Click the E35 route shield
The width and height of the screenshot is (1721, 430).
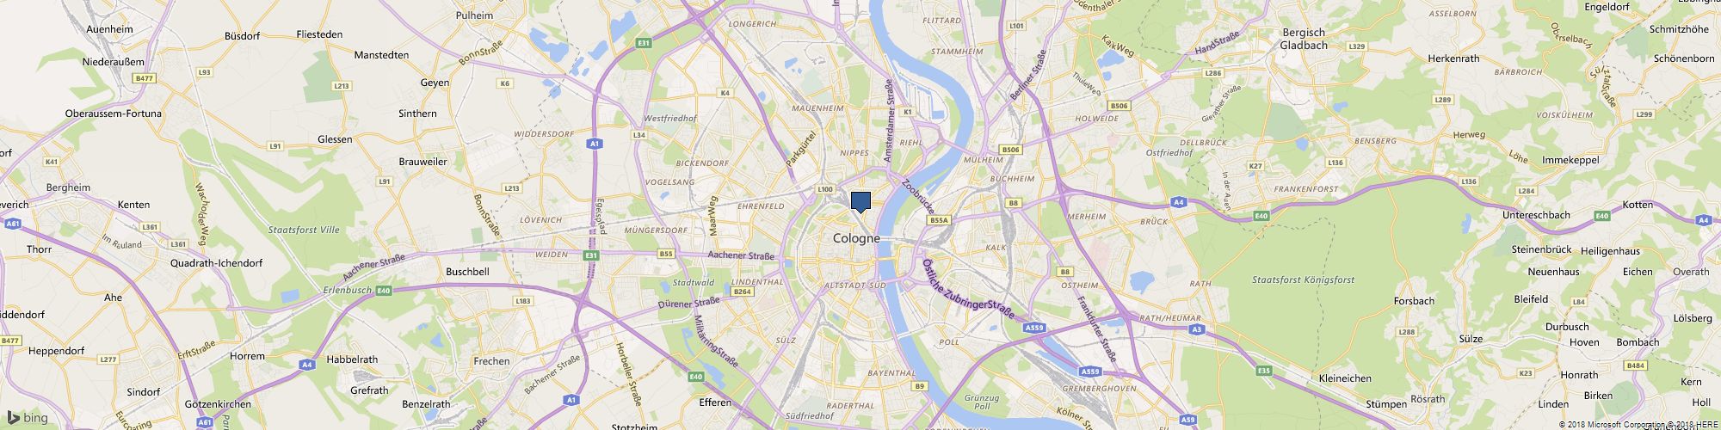coord(1263,371)
